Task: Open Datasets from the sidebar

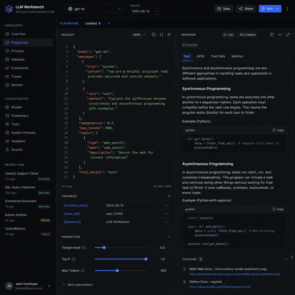Action: (x=28, y=59)
